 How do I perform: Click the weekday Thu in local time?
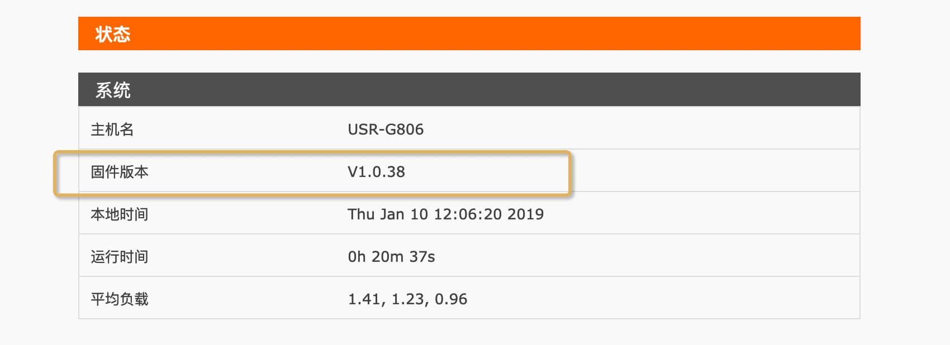361,214
